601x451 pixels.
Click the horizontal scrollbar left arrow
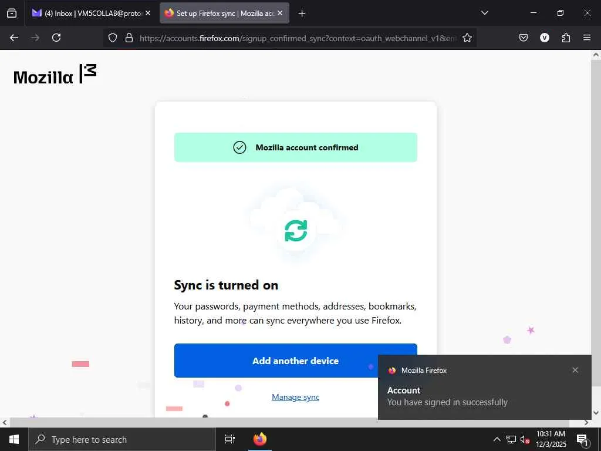(4, 423)
